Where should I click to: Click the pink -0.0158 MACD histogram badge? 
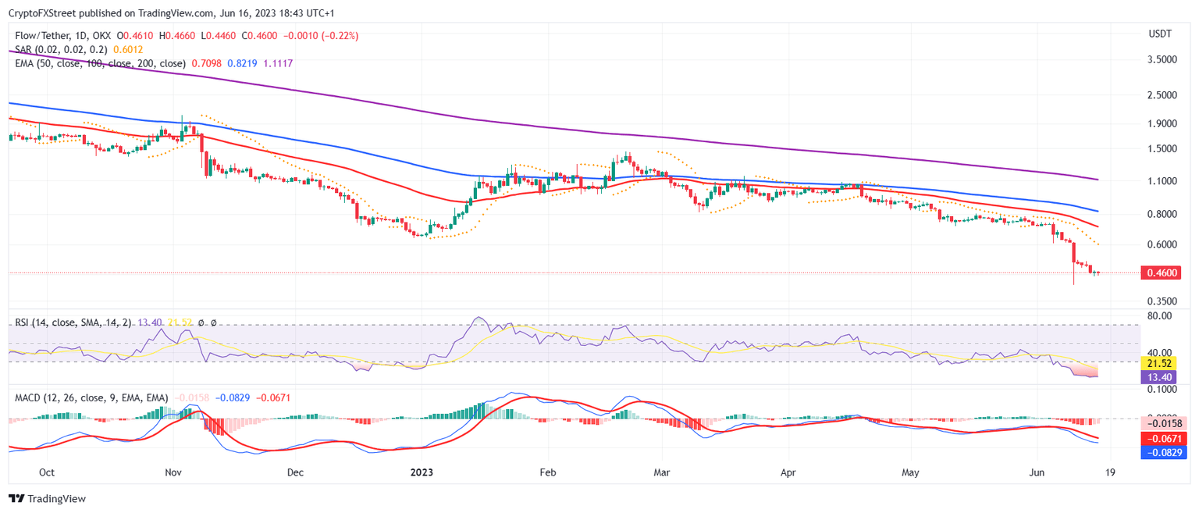1160,422
